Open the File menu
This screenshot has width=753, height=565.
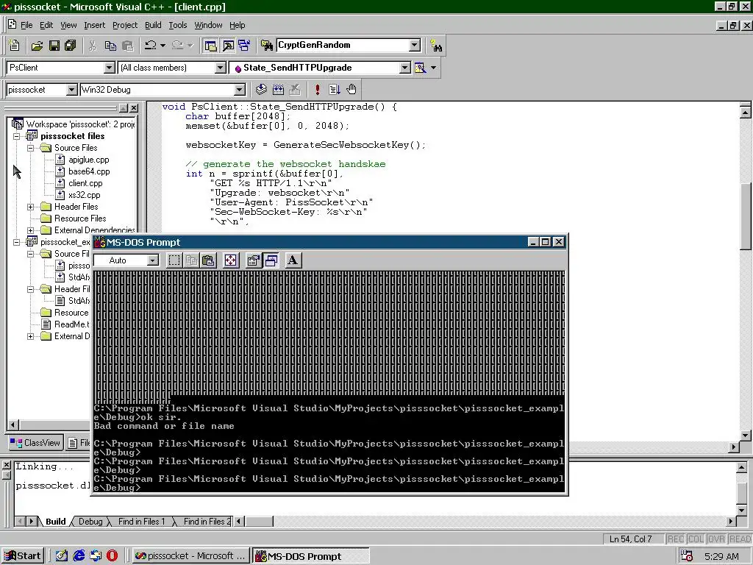(x=26, y=25)
